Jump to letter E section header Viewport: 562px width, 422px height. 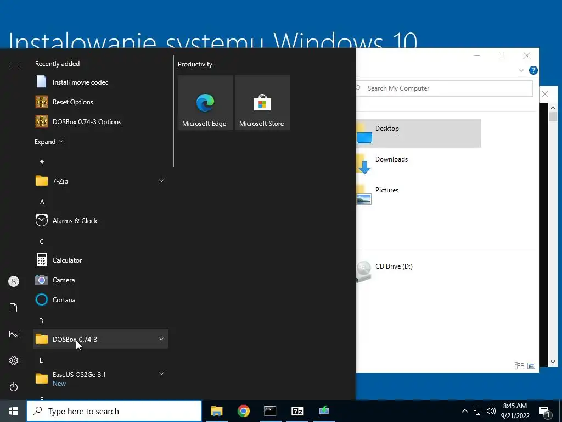[x=41, y=360]
